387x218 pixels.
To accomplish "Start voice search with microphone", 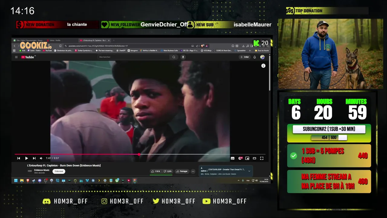I will (183, 57).
